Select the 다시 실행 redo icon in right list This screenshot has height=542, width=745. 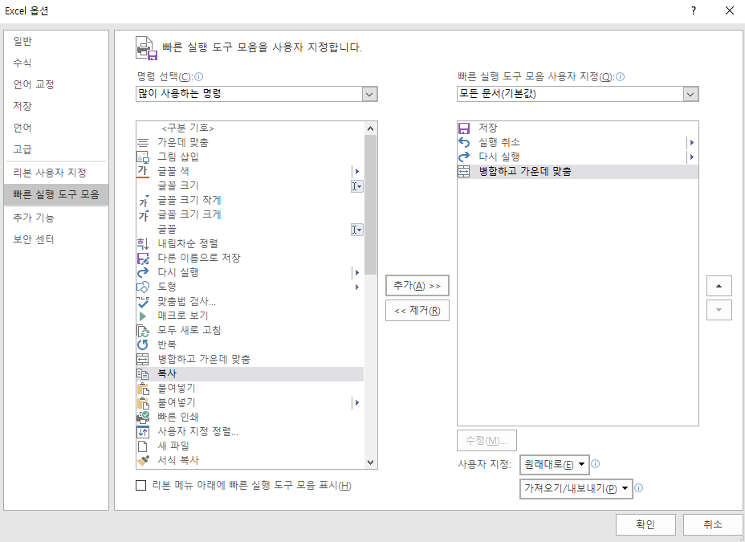464,157
